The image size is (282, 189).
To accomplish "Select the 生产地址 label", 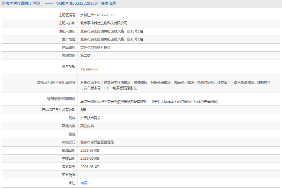I will pyautogui.click(x=69, y=39).
